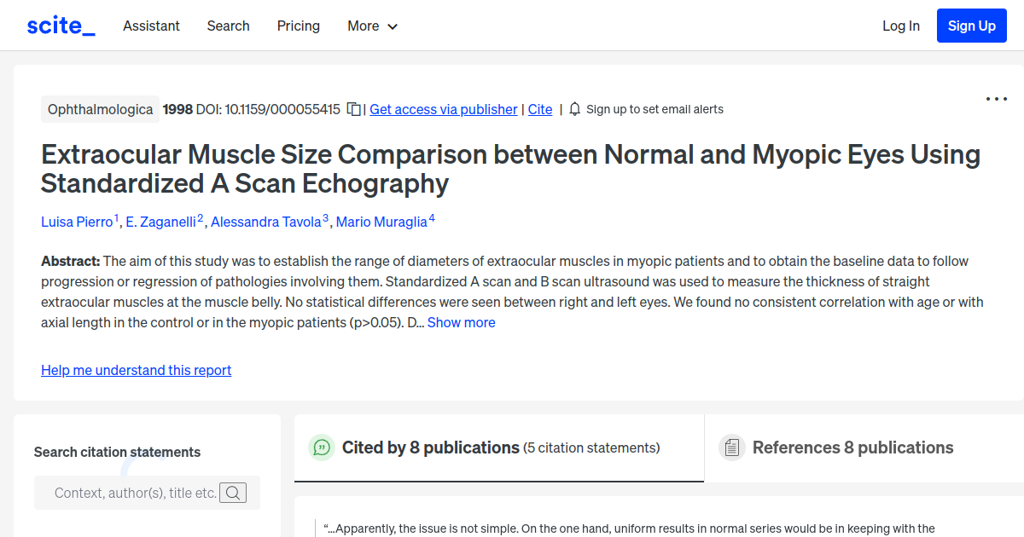Image resolution: width=1024 pixels, height=537 pixels.
Task: Click the magnifying glass search icon
Action: coord(233,492)
